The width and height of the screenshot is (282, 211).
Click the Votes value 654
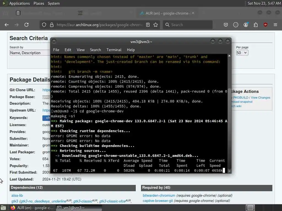[x=45, y=159]
